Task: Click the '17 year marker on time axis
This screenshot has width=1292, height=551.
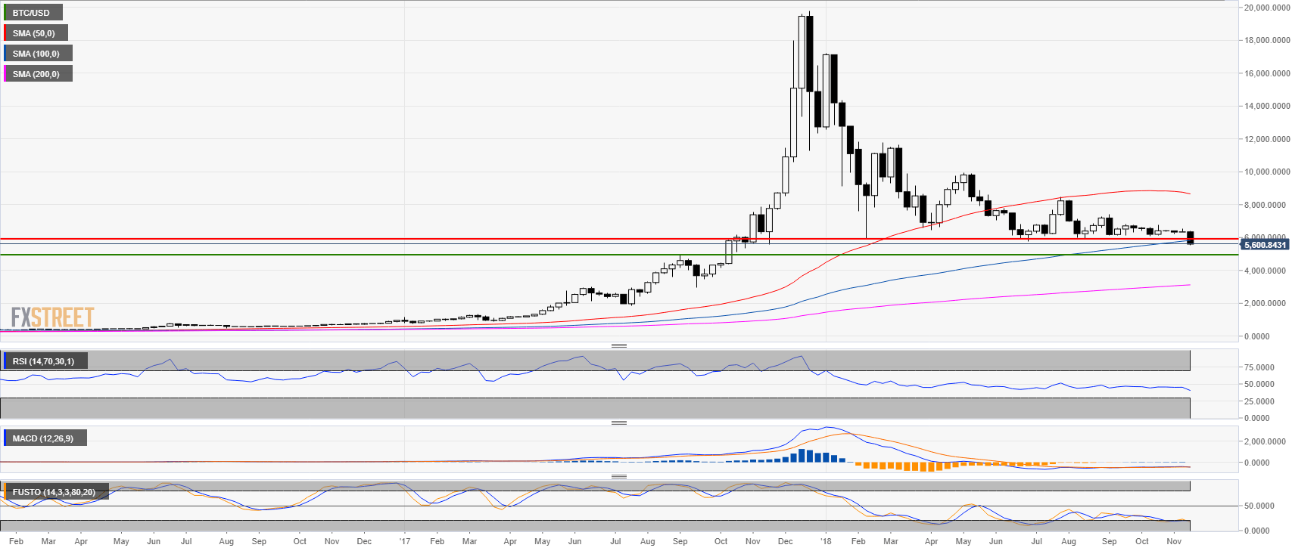Action: pos(405,541)
